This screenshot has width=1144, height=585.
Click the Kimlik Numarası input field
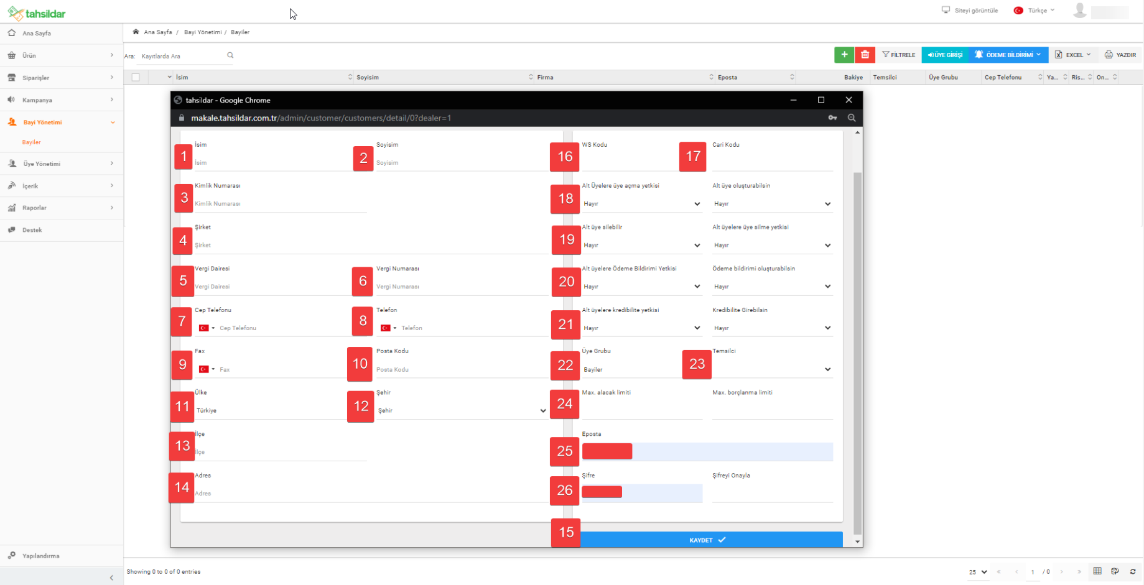pyautogui.click(x=281, y=204)
